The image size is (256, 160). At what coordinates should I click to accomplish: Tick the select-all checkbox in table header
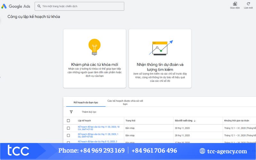coord(68,121)
